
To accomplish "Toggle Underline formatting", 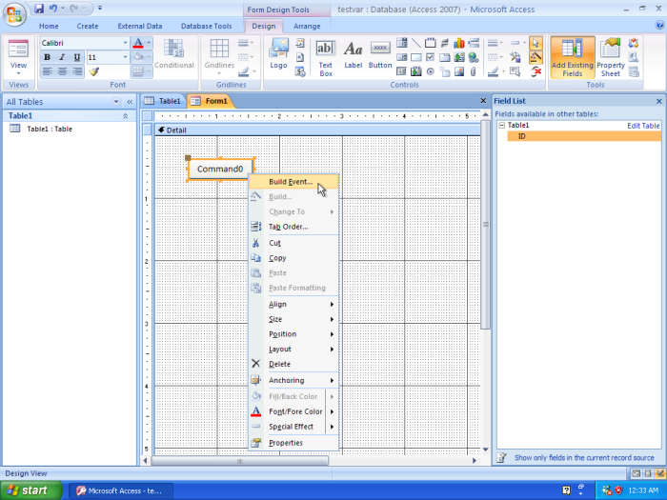I will click(x=77, y=57).
